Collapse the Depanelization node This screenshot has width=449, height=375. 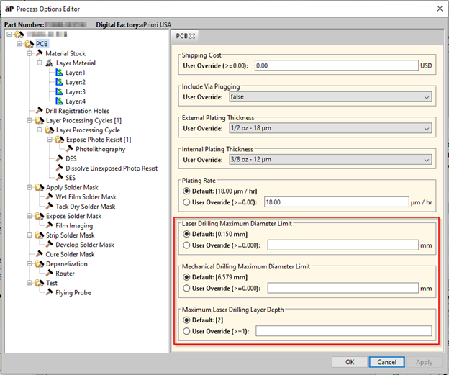[x=30, y=264]
